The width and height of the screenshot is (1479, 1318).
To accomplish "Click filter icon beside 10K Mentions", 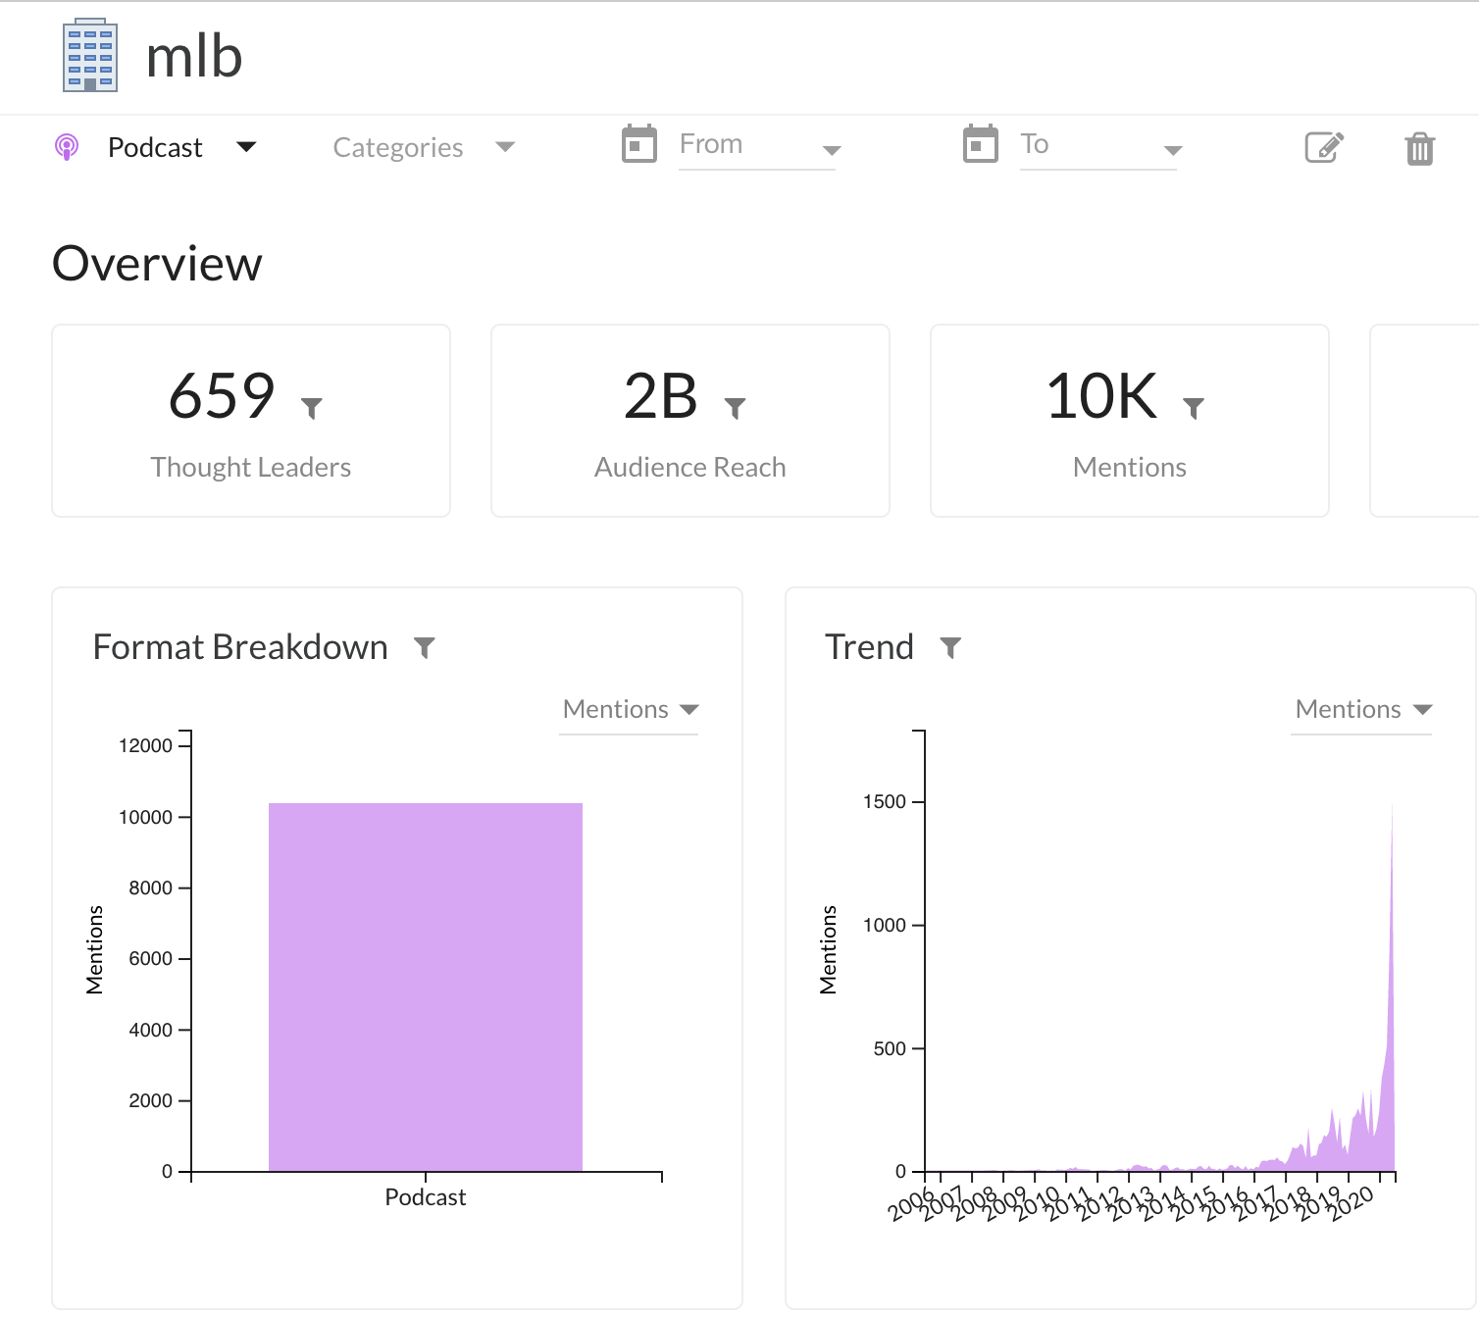I will (1193, 407).
